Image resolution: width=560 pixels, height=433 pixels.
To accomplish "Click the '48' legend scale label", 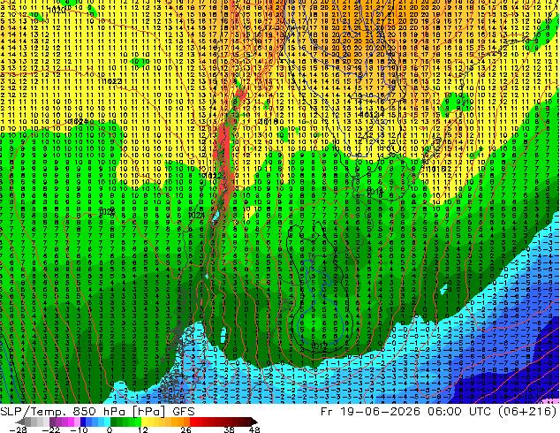I will [x=254, y=429].
